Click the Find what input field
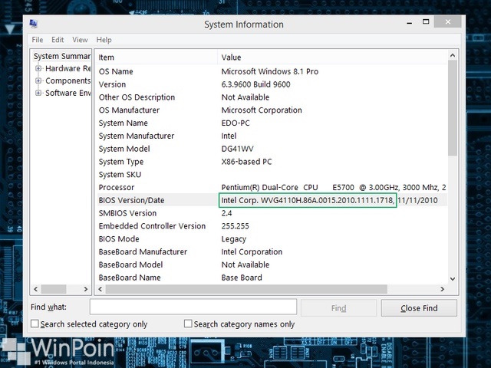 [193, 307]
